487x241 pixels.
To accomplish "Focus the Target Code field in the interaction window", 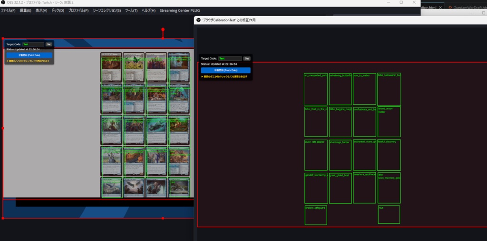I will coord(230,58).
